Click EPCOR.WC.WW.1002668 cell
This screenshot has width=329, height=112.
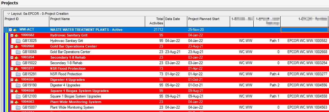click(307, 52)
